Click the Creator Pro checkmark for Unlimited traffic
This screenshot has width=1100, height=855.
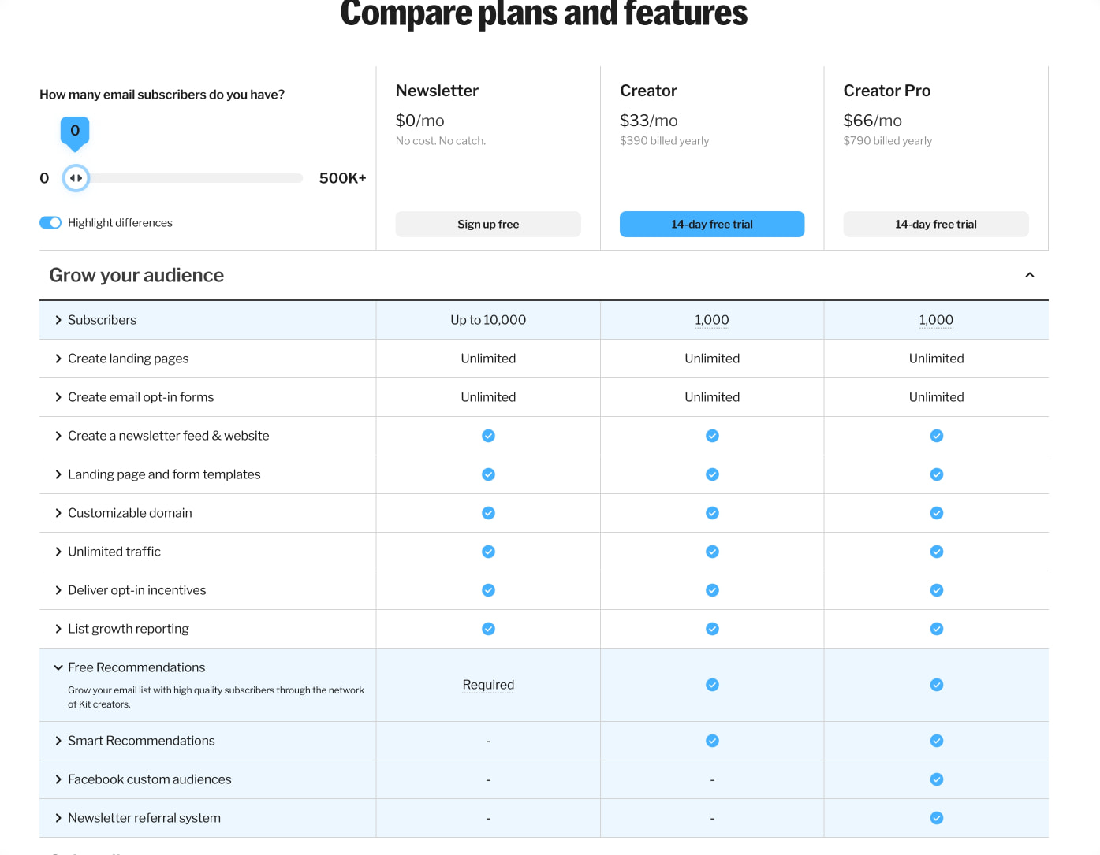[x=936, y=552]
